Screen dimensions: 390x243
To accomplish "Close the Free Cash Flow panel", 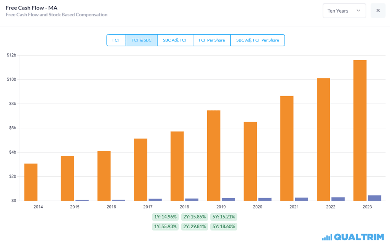I will (x=378, y=11).
